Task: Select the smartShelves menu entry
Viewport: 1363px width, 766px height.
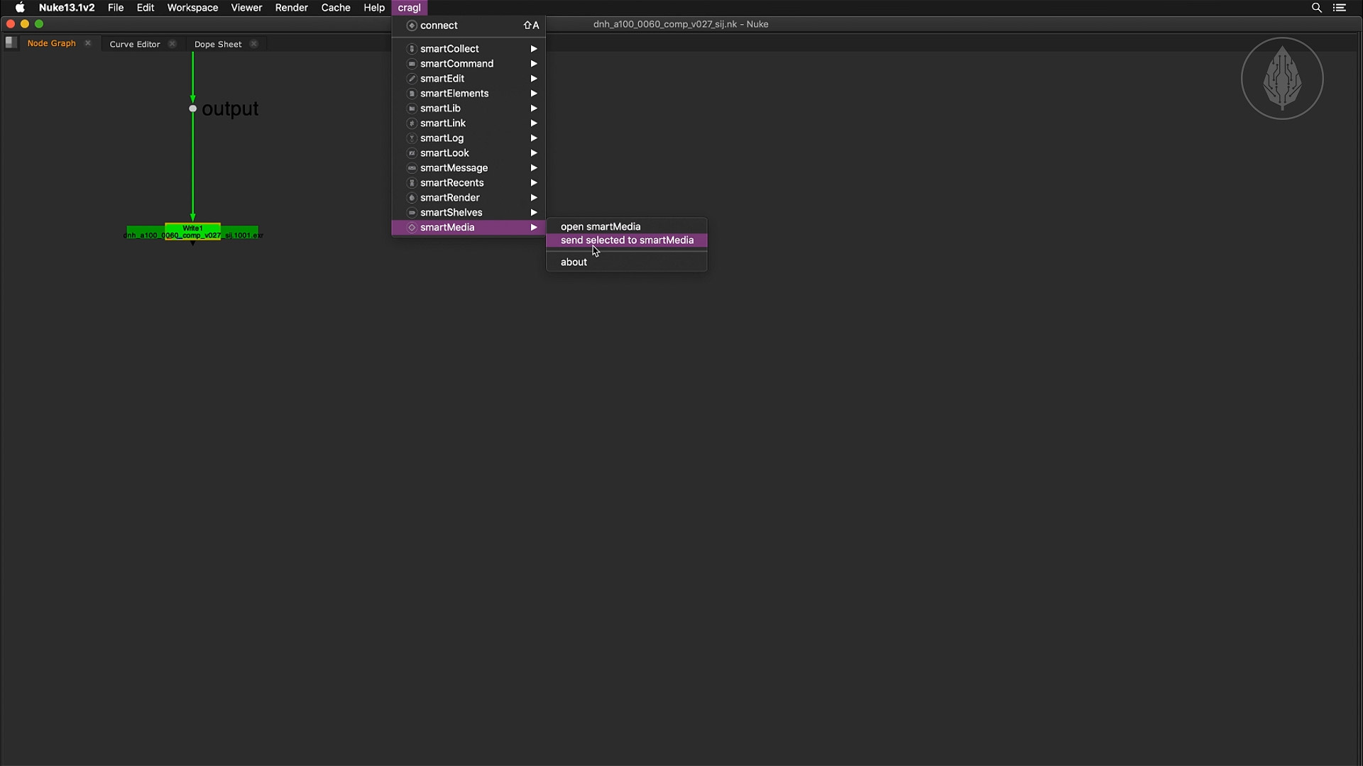Action: tap(469, 213)
